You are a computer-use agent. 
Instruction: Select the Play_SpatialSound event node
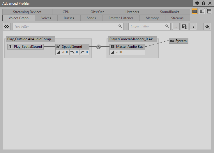coord(26,47)
